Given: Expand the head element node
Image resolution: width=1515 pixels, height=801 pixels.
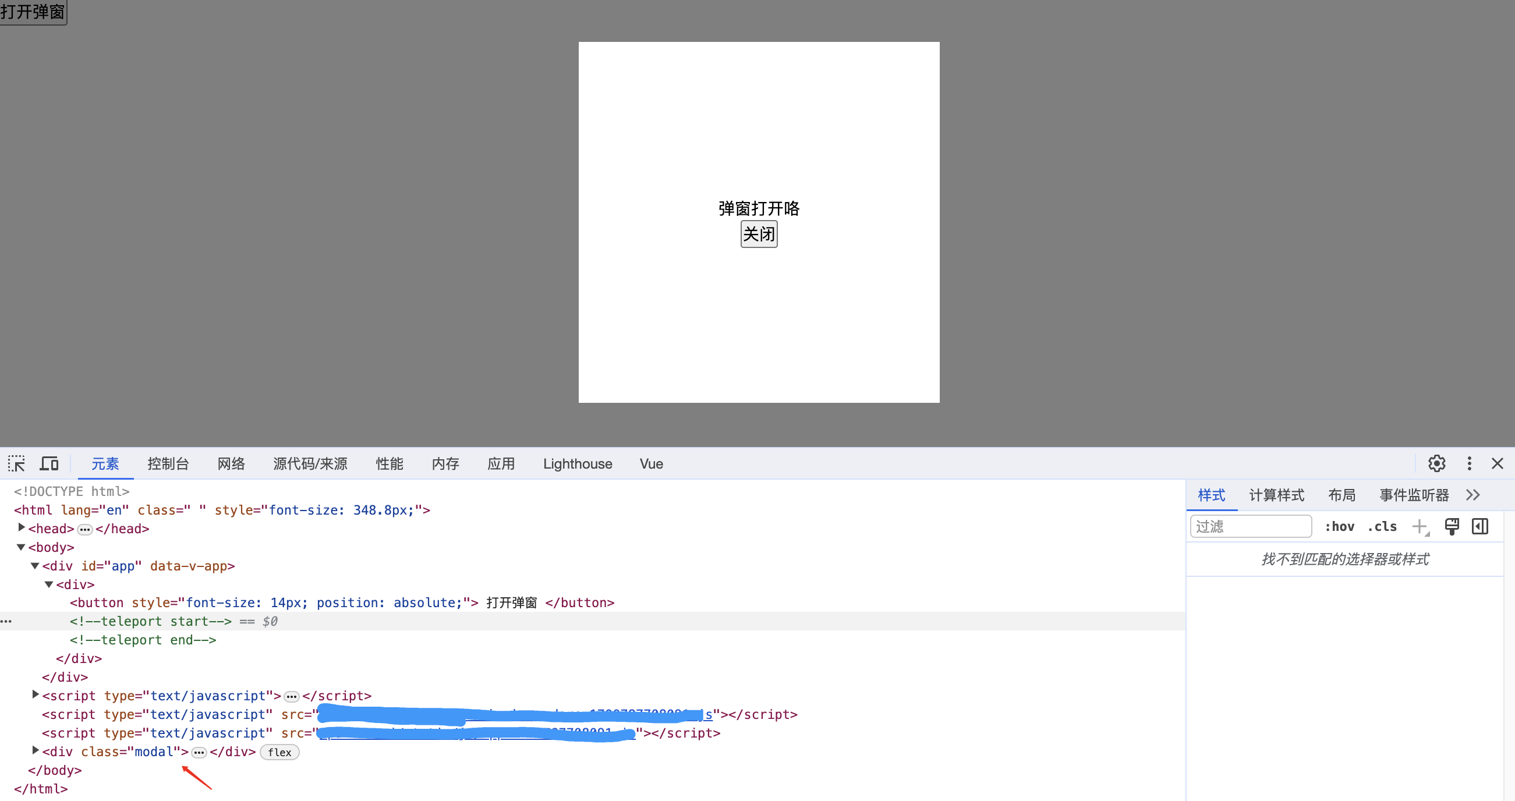Looking at the screenshot, I should click(x=22, y=527).
